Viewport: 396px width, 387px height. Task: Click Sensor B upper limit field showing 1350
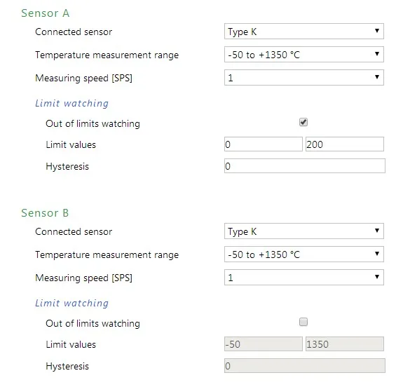tap(345, 344)
